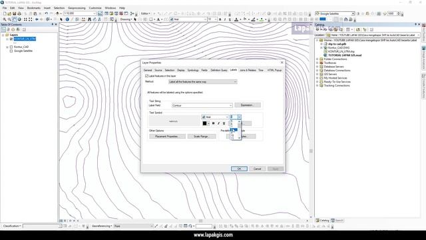Click the Expression button
This screenshot has width=426, height=240.
tap(248, 105)
